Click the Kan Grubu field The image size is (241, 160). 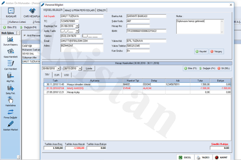click(x=138, y=51)
